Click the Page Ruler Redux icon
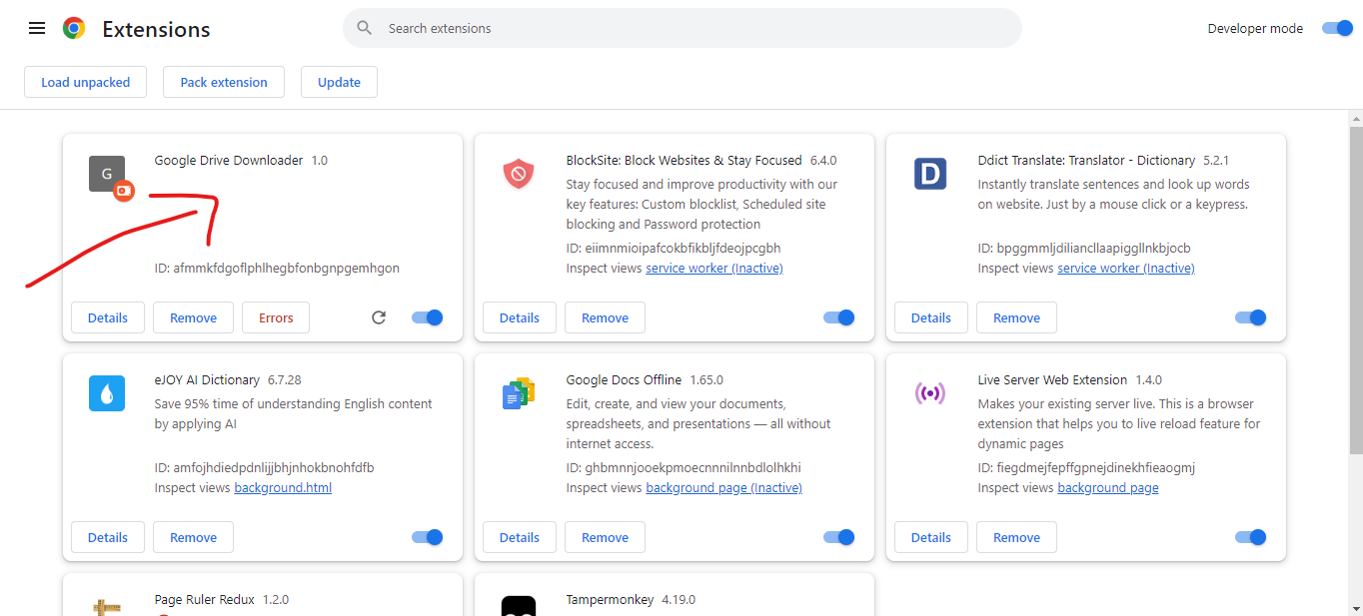1363x616 pixels. click(106, 605)
